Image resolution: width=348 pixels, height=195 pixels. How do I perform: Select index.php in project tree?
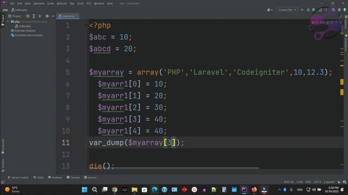point(23,26)
